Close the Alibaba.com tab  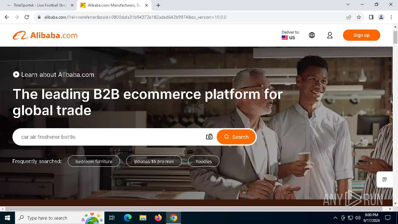146,5
